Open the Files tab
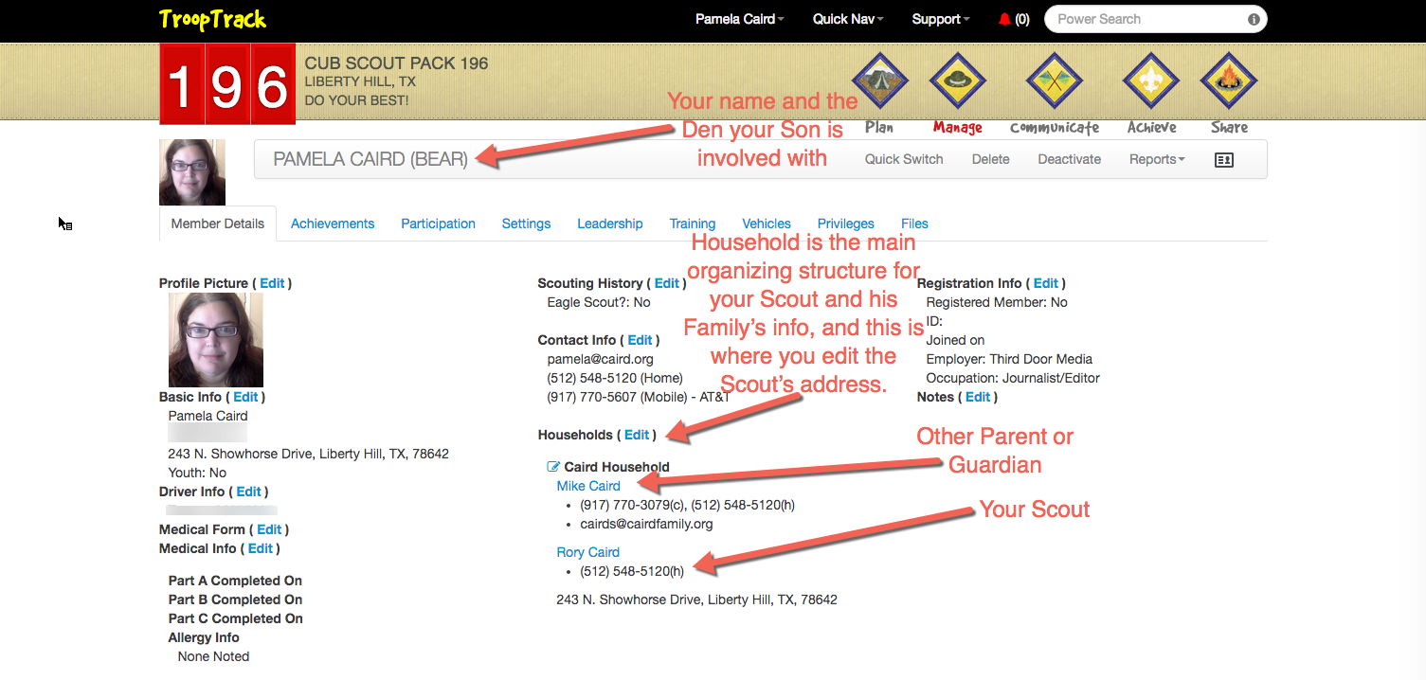Viewport: 1426px width, 680px height. click(x=914, y=224)
